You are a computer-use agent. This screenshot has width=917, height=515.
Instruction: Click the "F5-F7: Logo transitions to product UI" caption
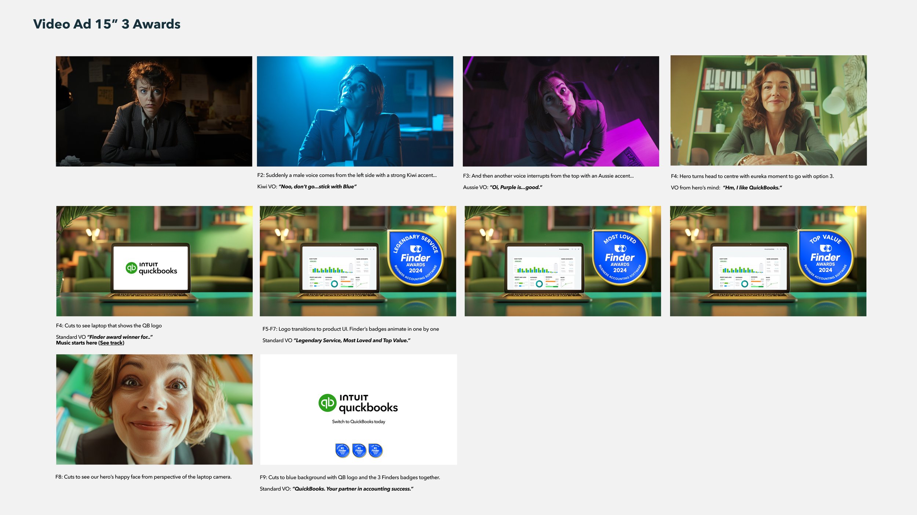pyautogui.click(x=351, y=329)
